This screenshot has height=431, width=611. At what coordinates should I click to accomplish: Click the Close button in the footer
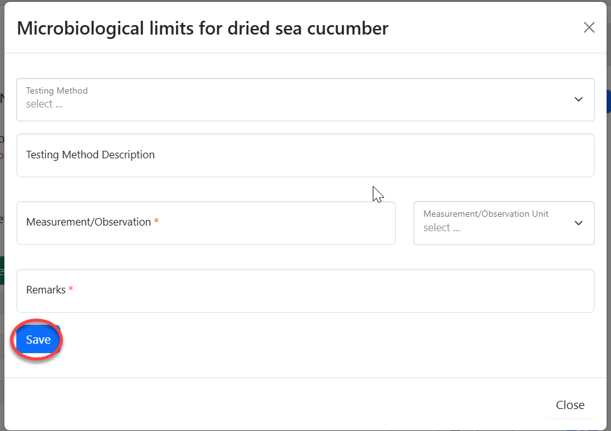click(x=570, y=405)
